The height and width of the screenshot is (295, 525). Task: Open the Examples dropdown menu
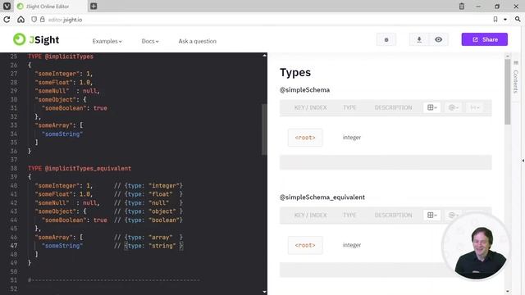pos(107,41)
